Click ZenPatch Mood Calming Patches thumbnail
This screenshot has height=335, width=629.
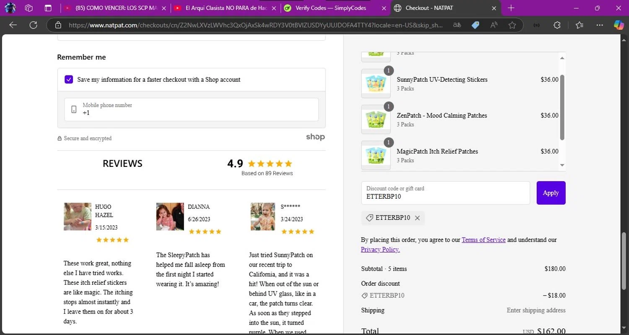pyautogui.click(x=376, y=119)
